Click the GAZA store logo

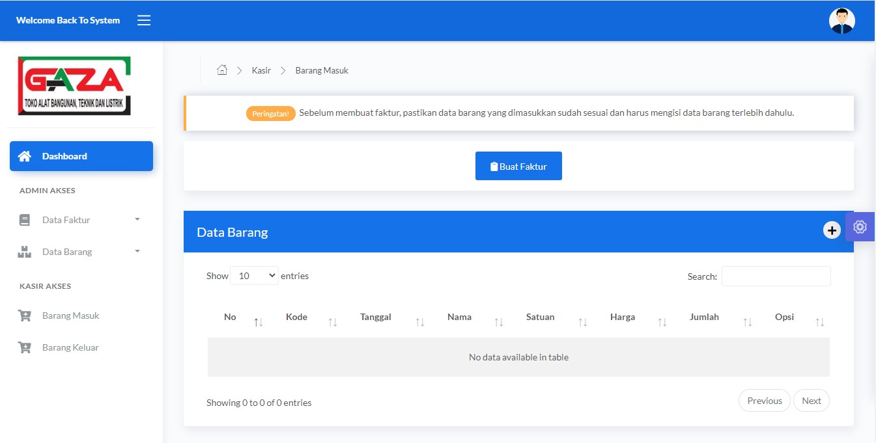74,86
